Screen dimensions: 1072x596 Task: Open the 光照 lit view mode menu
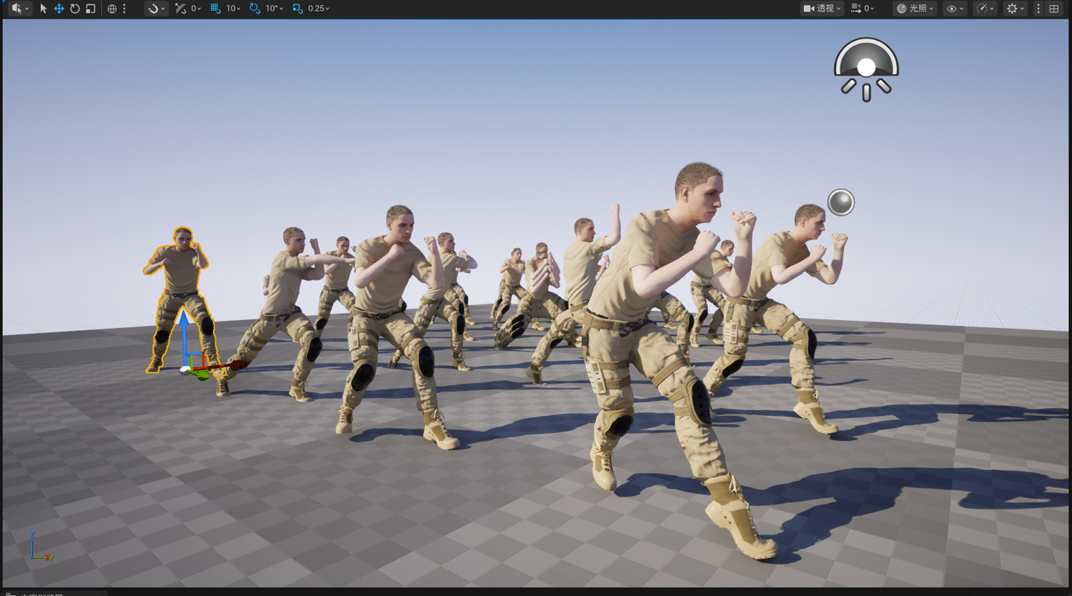pyautogui.click(x=915, y=9)
